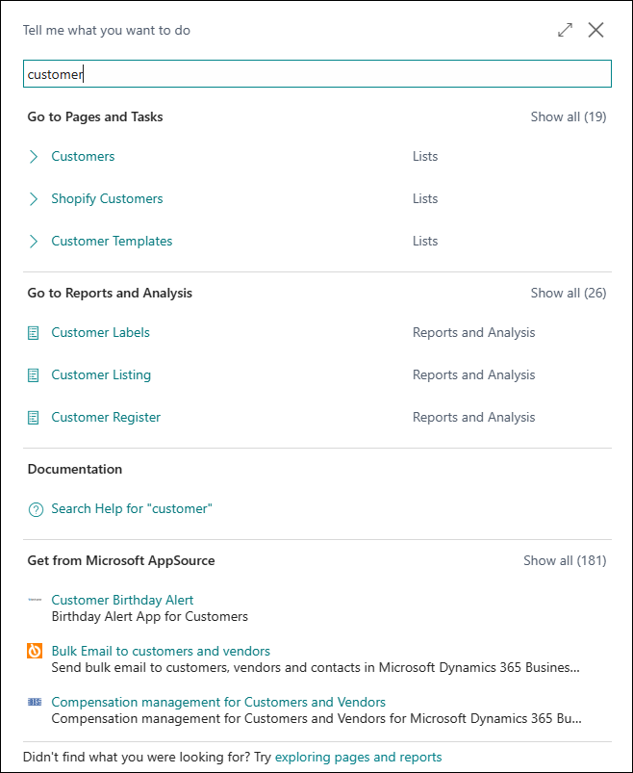Click "Reports and Analysis" beside Customer Register
The image size is (633, 773).
(x=474, y=418)
